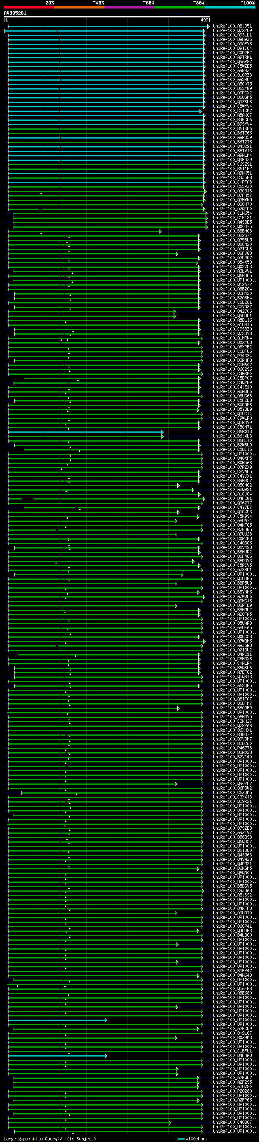Click the orange ~40% legend segment
Image resolution: width=259 pixels, height=1142 pixels.
pos(79,7)
